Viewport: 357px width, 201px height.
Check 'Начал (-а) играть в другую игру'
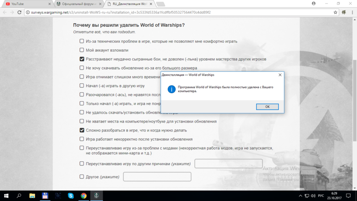[x=82, y=86]
